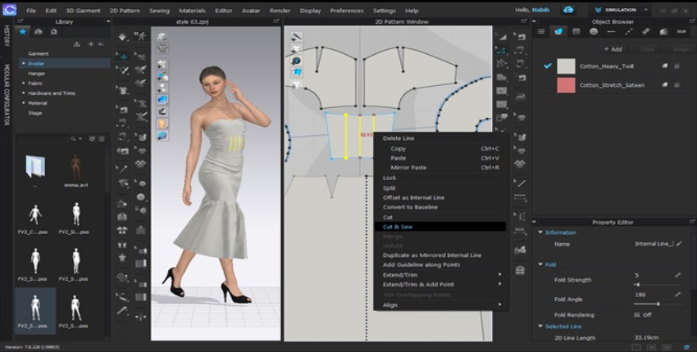Collapse the Fold section in Property Editor

pos(540,264)
